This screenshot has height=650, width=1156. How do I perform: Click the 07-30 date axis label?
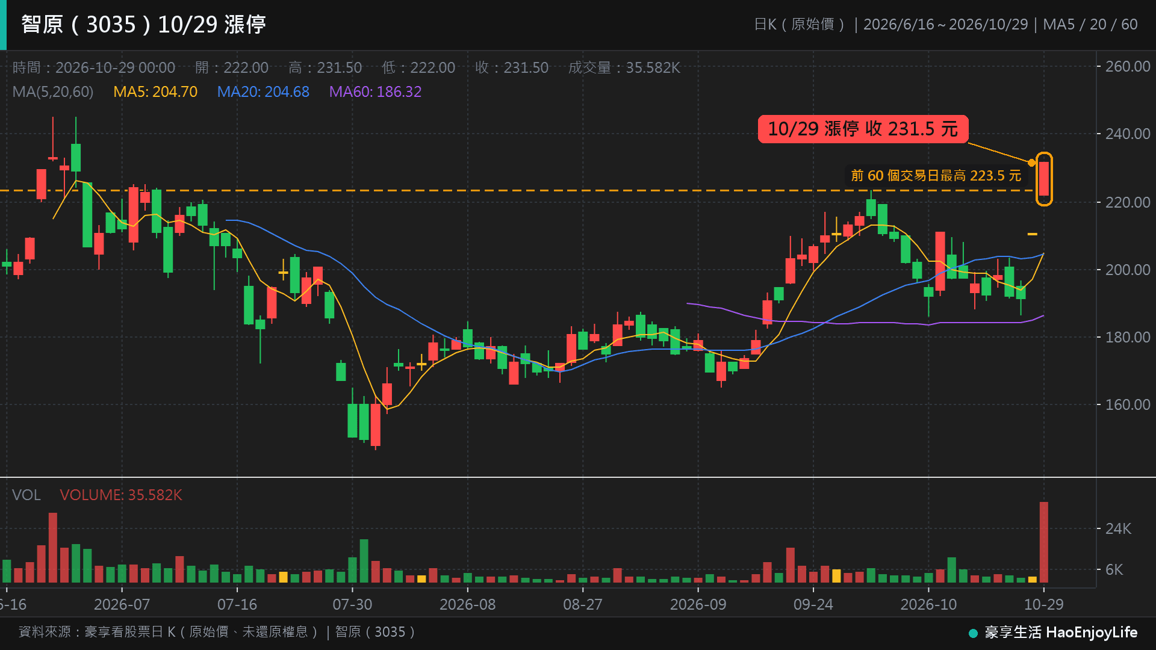tap(352, 604)
